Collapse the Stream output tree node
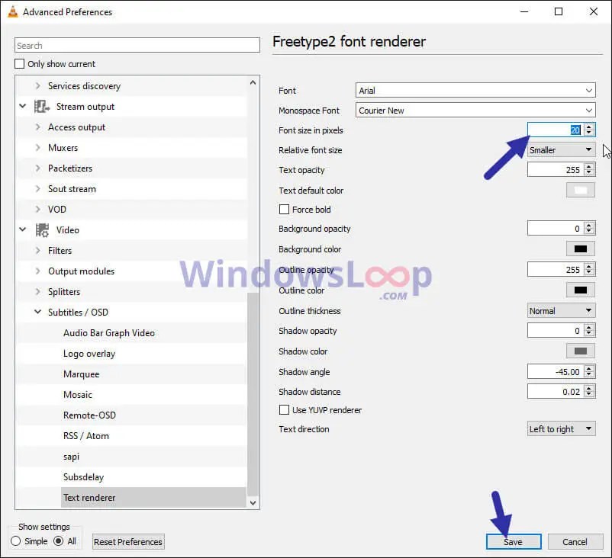 coord(23,106)
